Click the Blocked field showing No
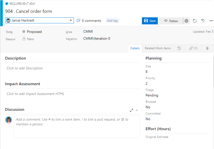The width and height of the screenshot is (214, 149). (148, 107)
